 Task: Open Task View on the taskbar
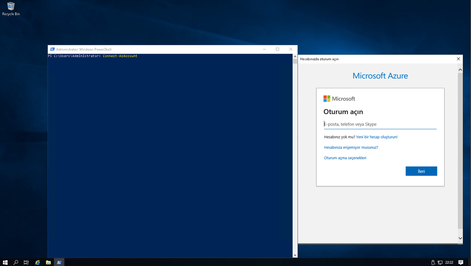click(x=26, y=262)
